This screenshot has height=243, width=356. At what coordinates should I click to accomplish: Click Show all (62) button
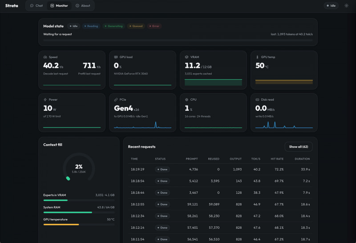(x=299, y=147)
